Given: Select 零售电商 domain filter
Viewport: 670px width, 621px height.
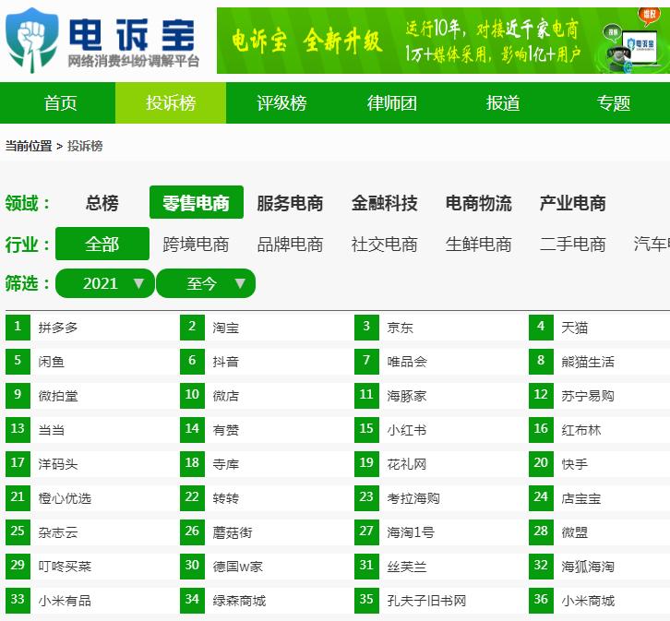Looking at the screenshot, I should pos(197,202).
